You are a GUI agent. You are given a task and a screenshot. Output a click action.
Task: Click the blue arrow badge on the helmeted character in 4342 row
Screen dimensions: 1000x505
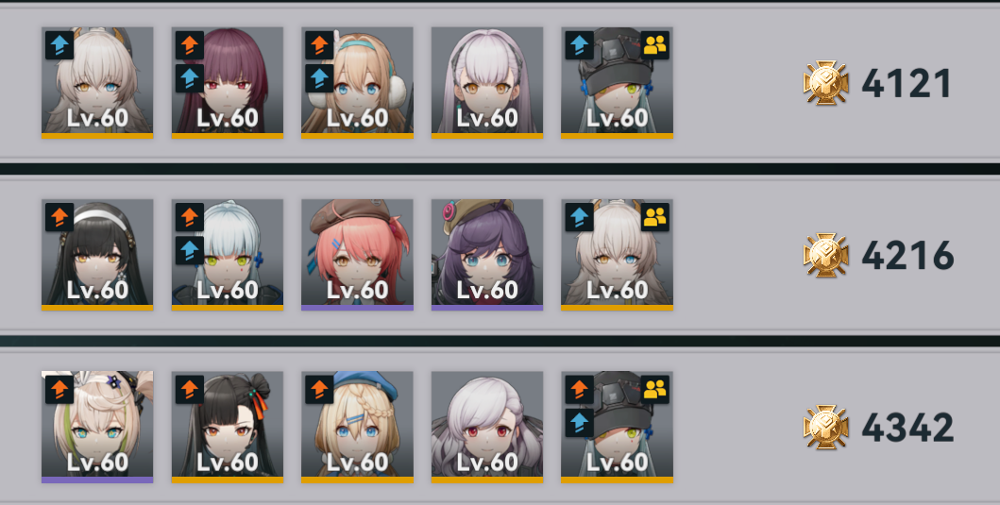click(579, 423)
